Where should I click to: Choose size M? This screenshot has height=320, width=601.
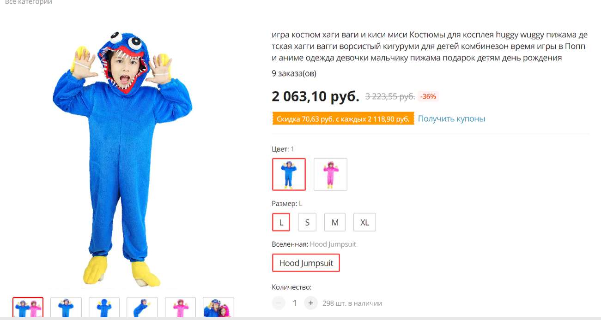pos(335,222)
